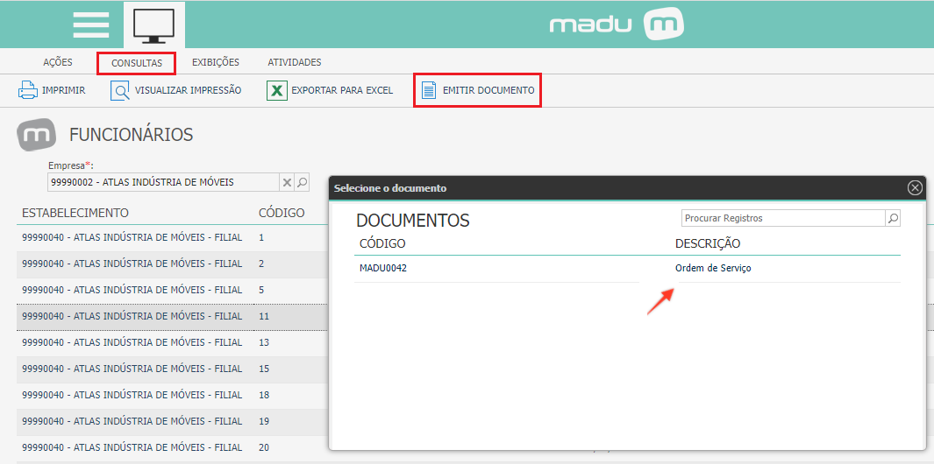Click the magnifier page icon for Visualizar Impressão
Viewport: 934px width, 464px height.
[x=120, y=91]
